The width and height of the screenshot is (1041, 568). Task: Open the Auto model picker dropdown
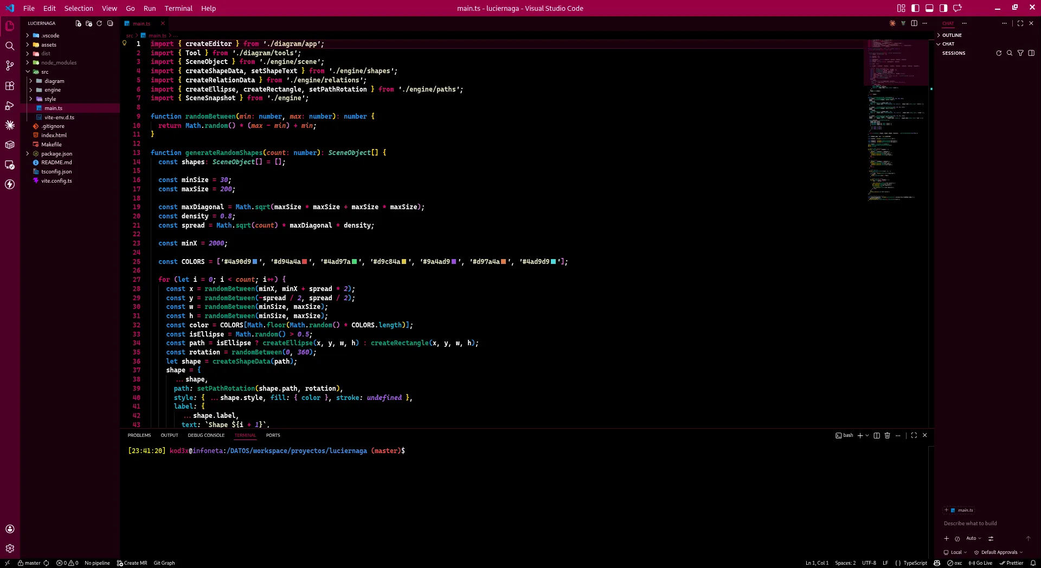coord(974,538)
